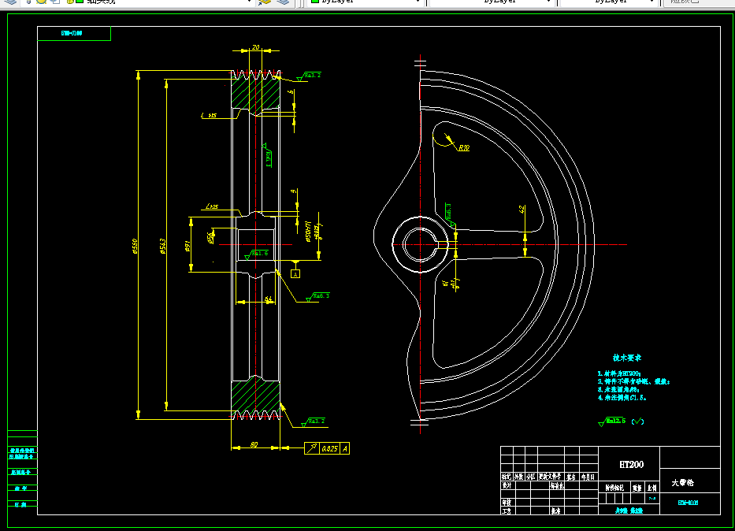Select the ø56 bore diameter dimension
Image resolution: width=735 pixels, height=531 pixels.
210,238
